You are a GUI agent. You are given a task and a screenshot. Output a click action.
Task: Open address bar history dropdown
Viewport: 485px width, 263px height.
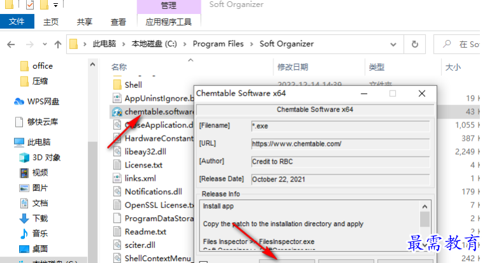393,45
